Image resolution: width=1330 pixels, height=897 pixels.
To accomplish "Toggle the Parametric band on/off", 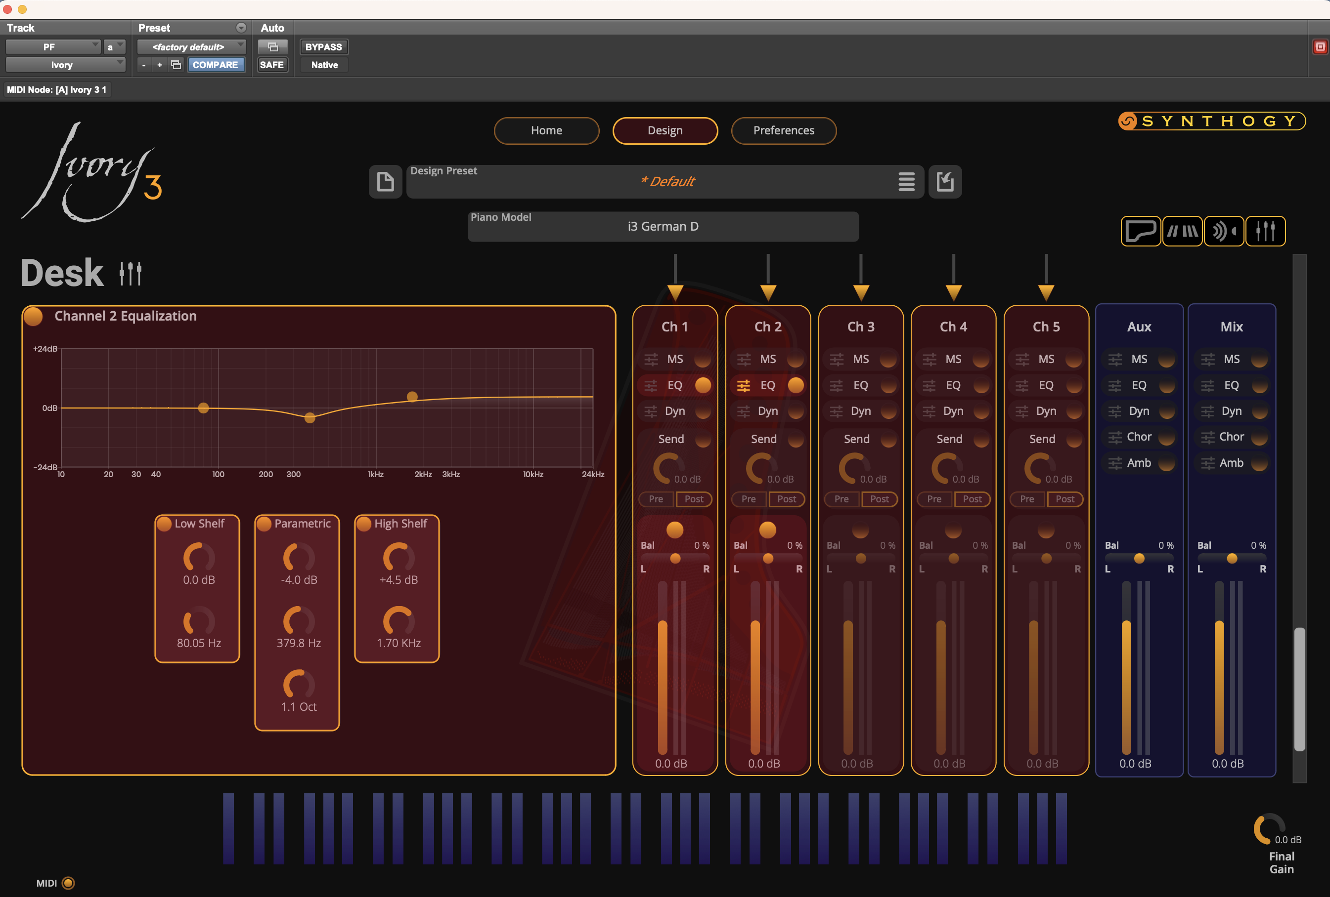I will coord(264,524).
